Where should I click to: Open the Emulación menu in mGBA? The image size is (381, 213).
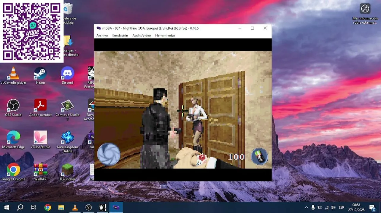[x=120, y=35]
